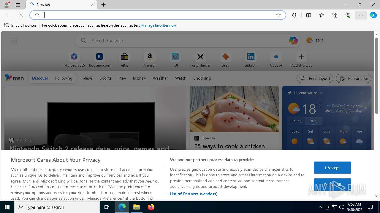Screen dimensions: 380x213
Task: Toggle split screen view icon
Action: pos(308,15)
